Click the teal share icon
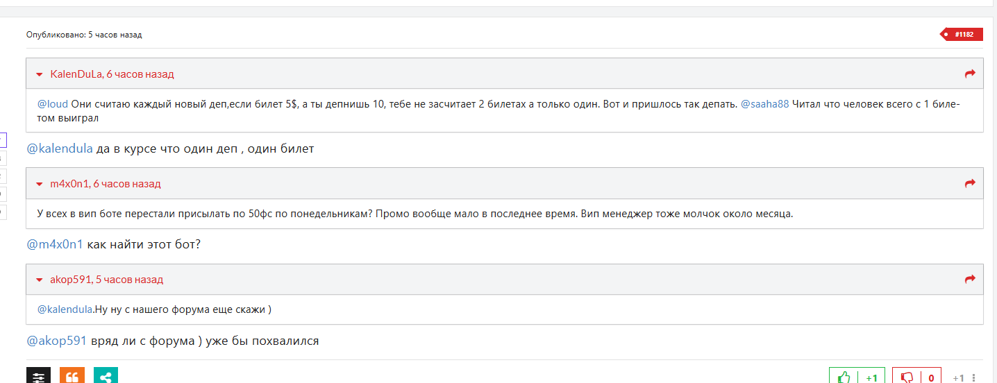This screenshot has height=383, width=997. (x=106, y=377)
